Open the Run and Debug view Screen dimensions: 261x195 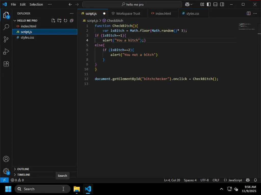tap(6, 52)
